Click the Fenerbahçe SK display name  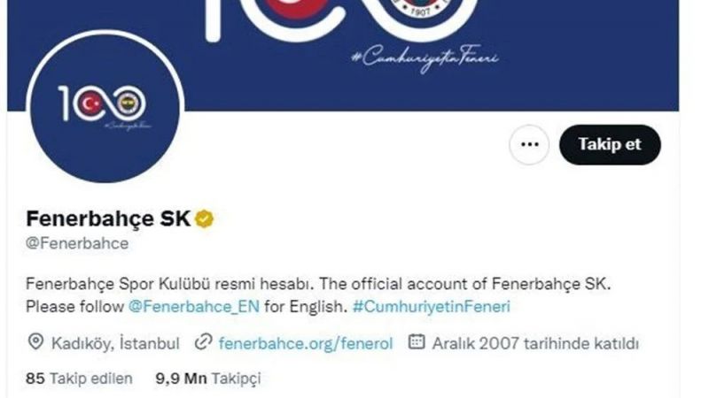click(x=108, y=218)
